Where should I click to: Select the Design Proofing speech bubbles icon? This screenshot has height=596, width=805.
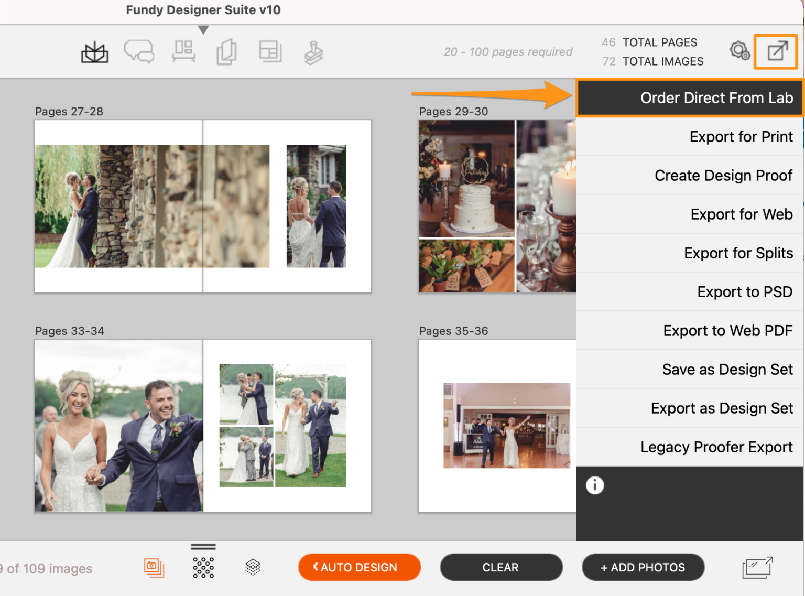point(138,51)
